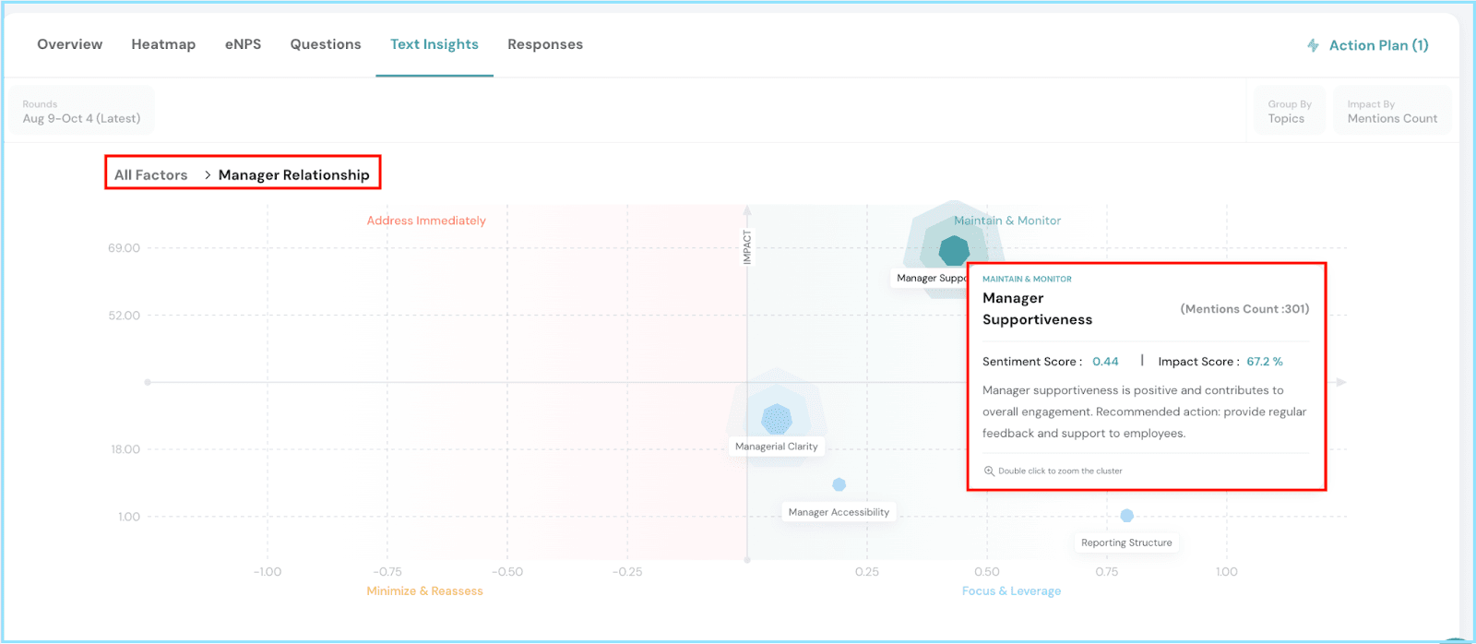Click the Reporting Structure label
The height and width of the screenshot is (644, 1476).
click(1126, 543)
